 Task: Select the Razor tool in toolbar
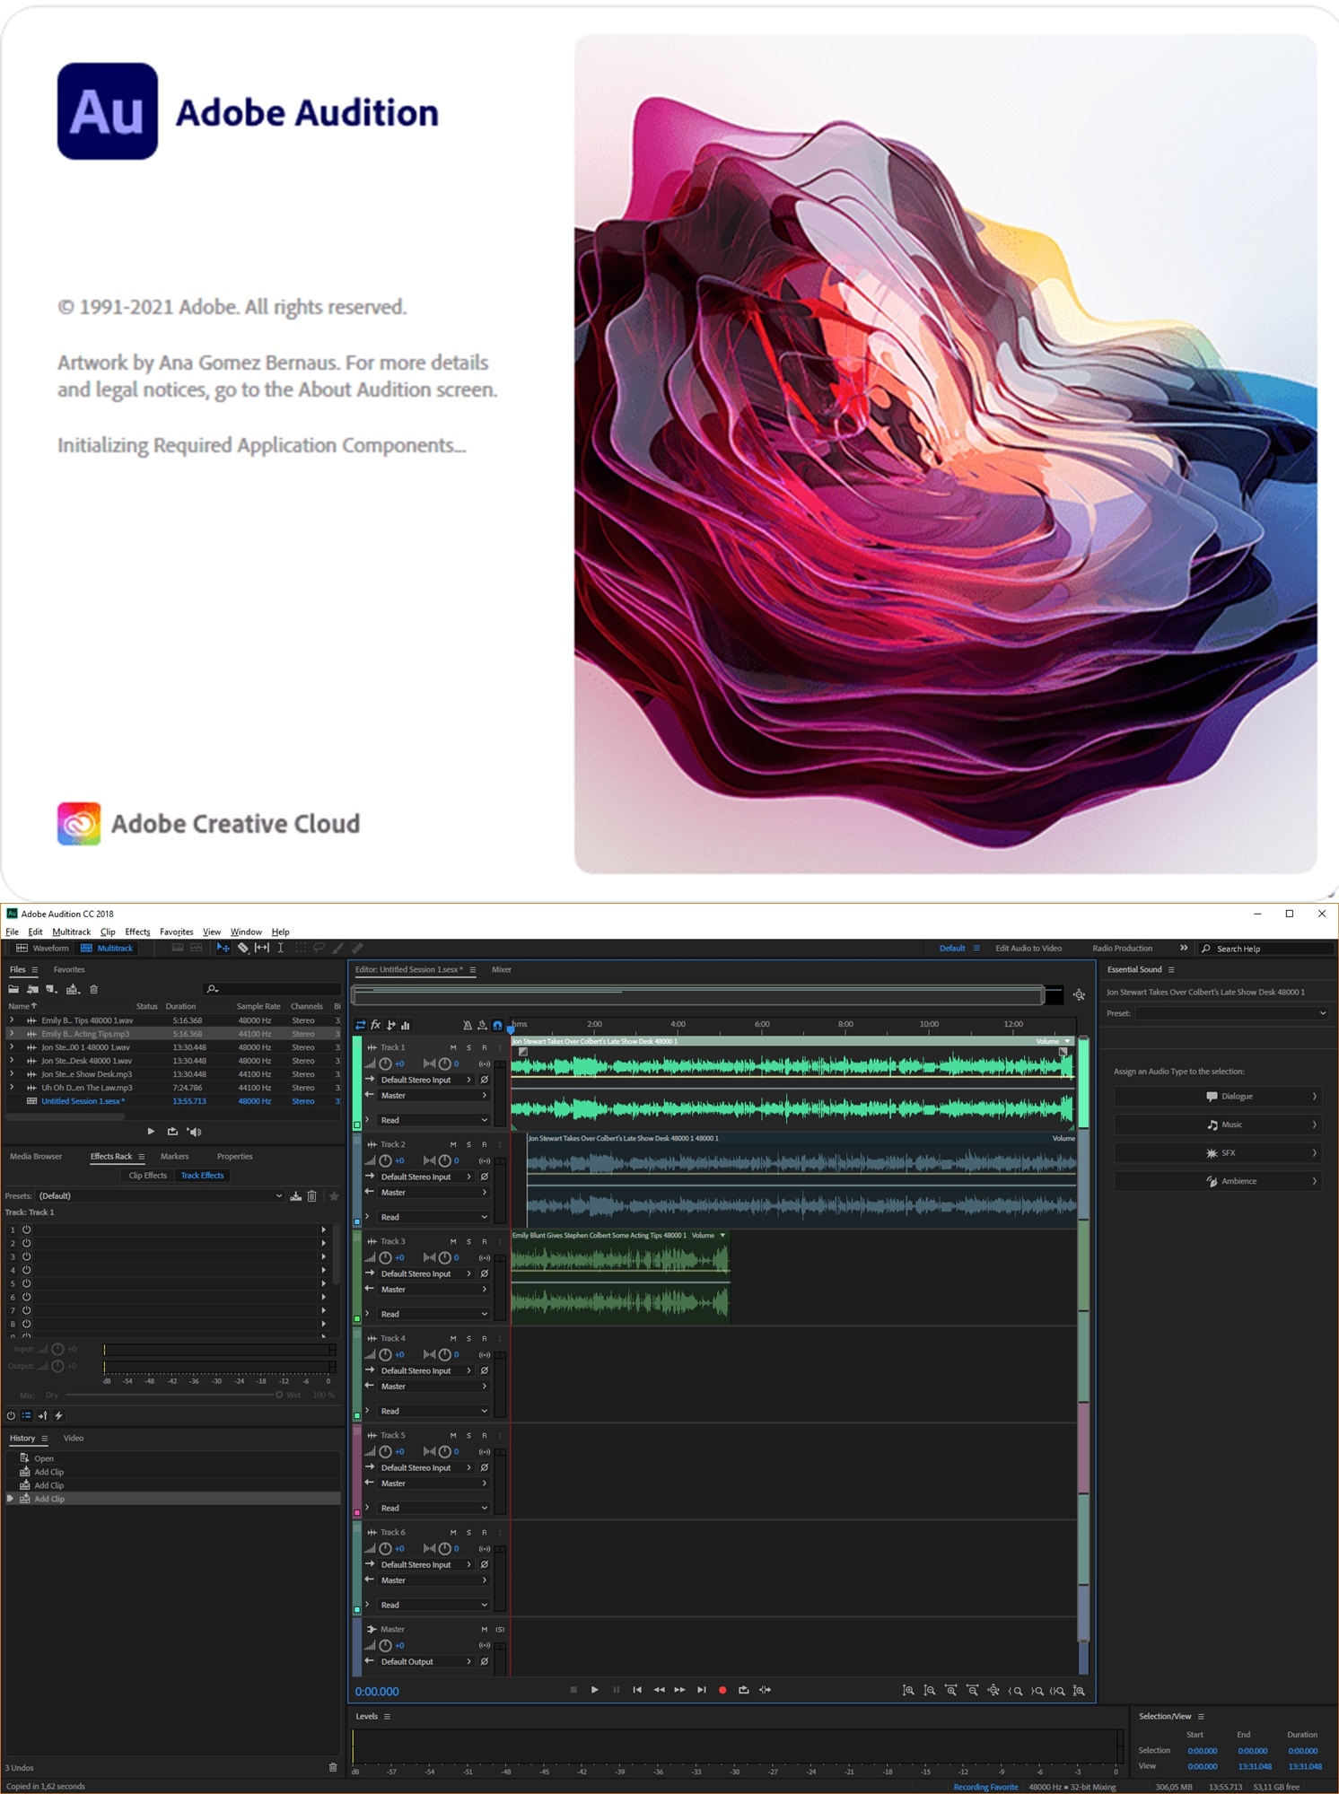(x=242, y=948)
